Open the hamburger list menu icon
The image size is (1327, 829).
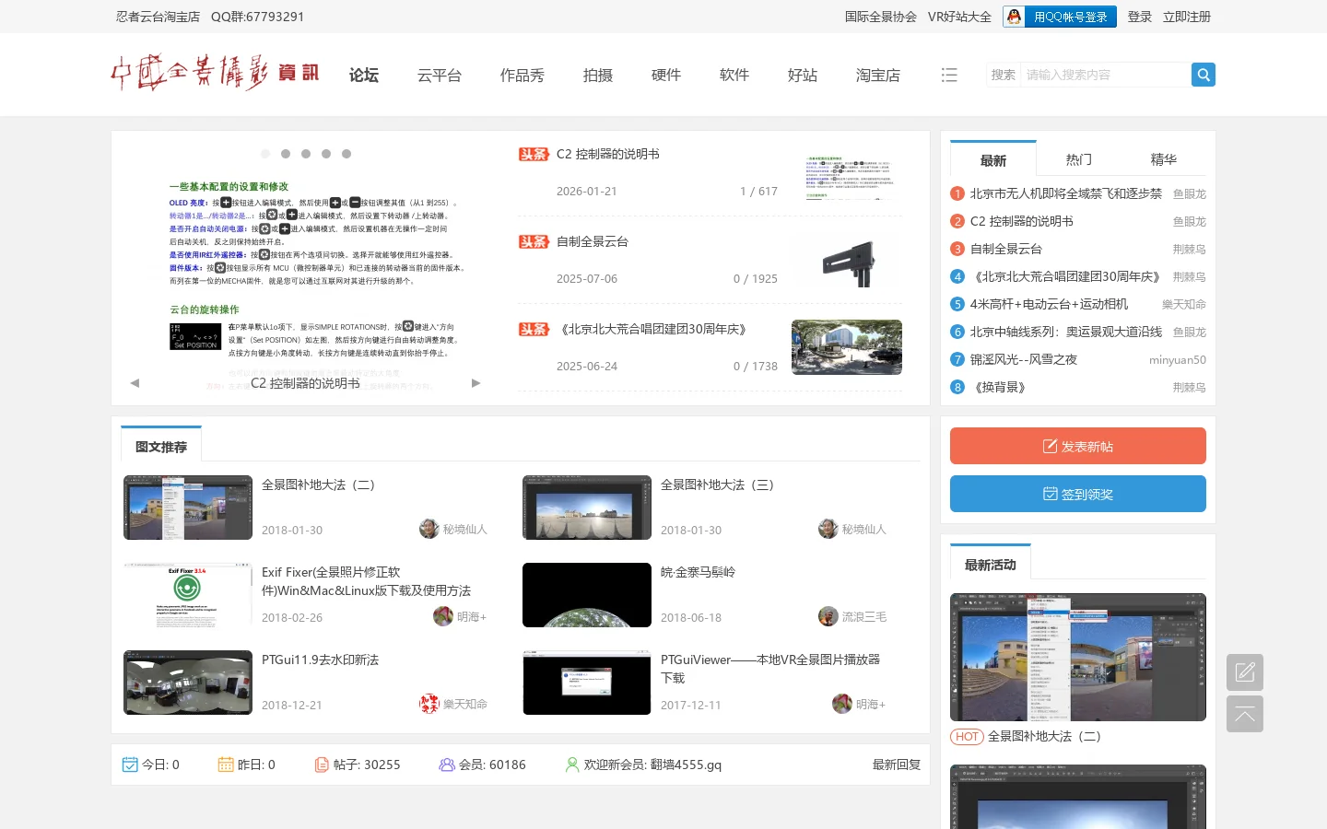[x=949, y=75]
